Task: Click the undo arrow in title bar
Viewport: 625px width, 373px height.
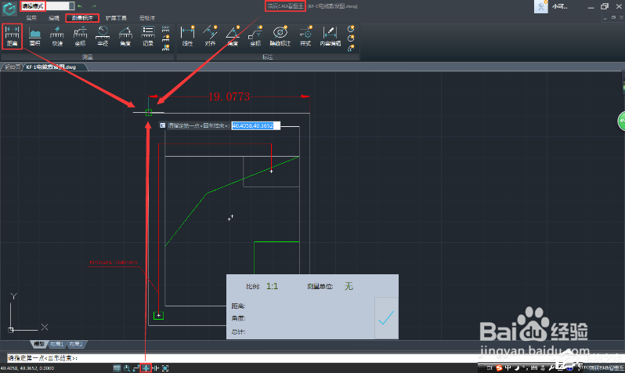Action: (80, 6)
